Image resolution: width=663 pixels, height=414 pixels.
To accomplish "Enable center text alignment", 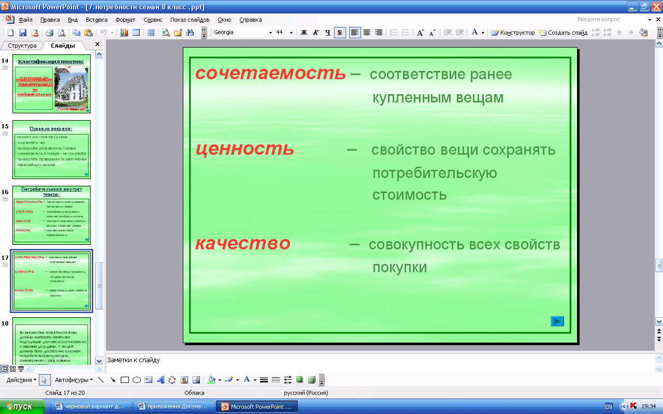I will pyautogui.click(x=367, y=33).
